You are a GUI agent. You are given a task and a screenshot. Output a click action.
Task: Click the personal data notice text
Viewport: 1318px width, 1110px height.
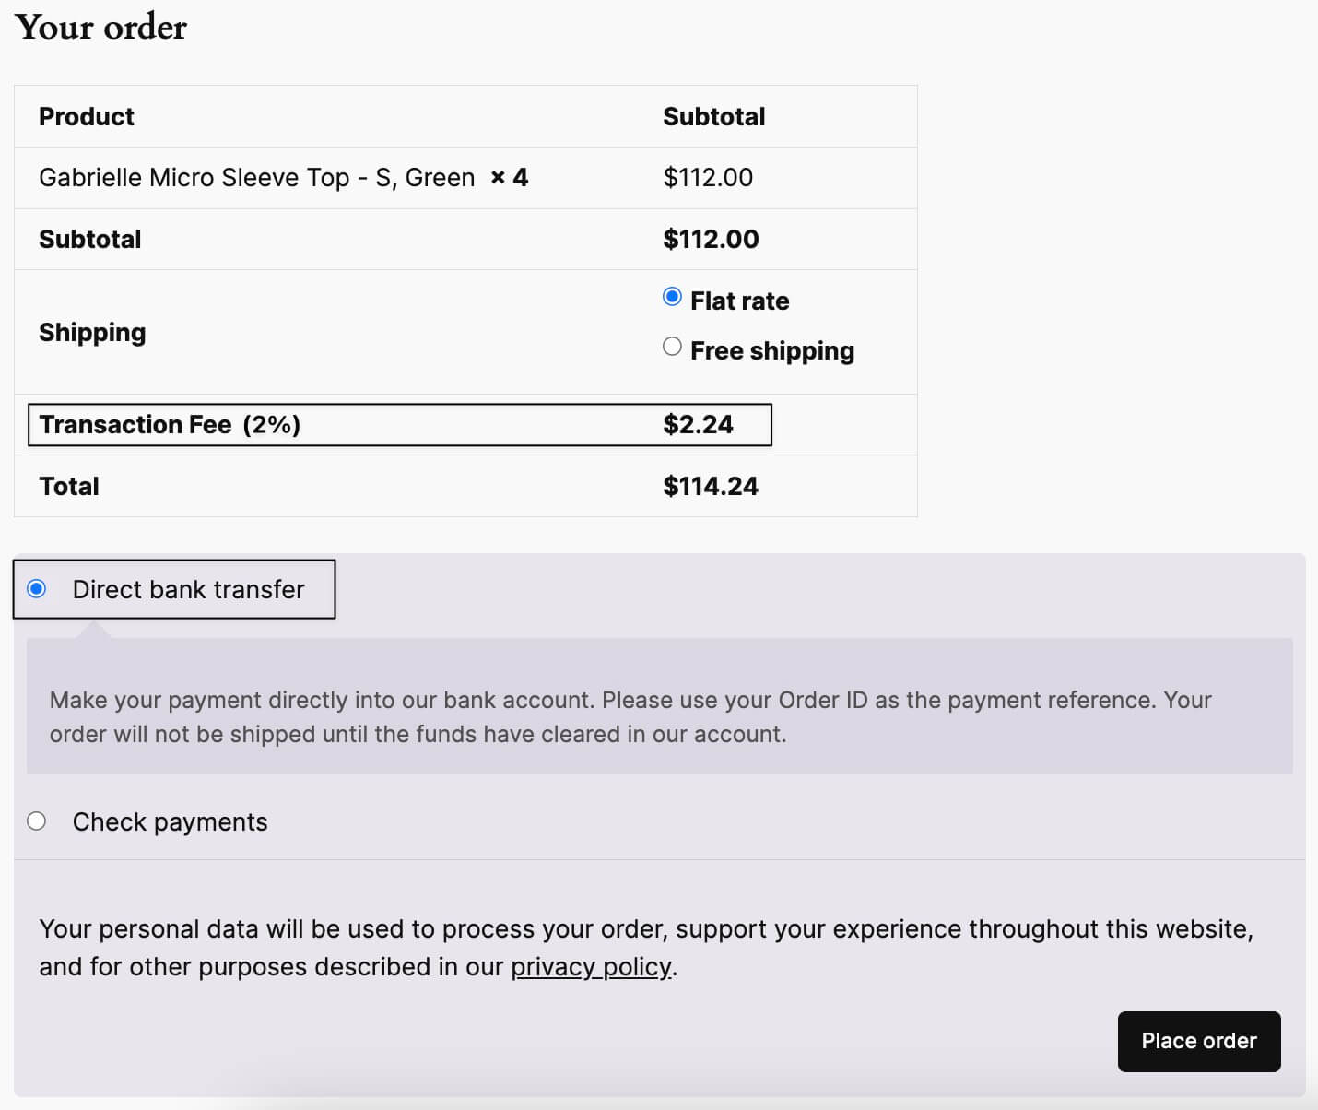[645, 948]
